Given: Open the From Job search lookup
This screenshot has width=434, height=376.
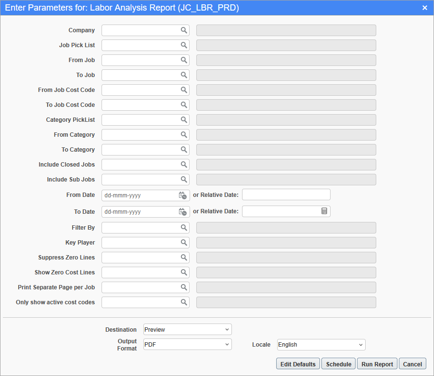Looking at the screenshot, I should (x=184, y=60).
